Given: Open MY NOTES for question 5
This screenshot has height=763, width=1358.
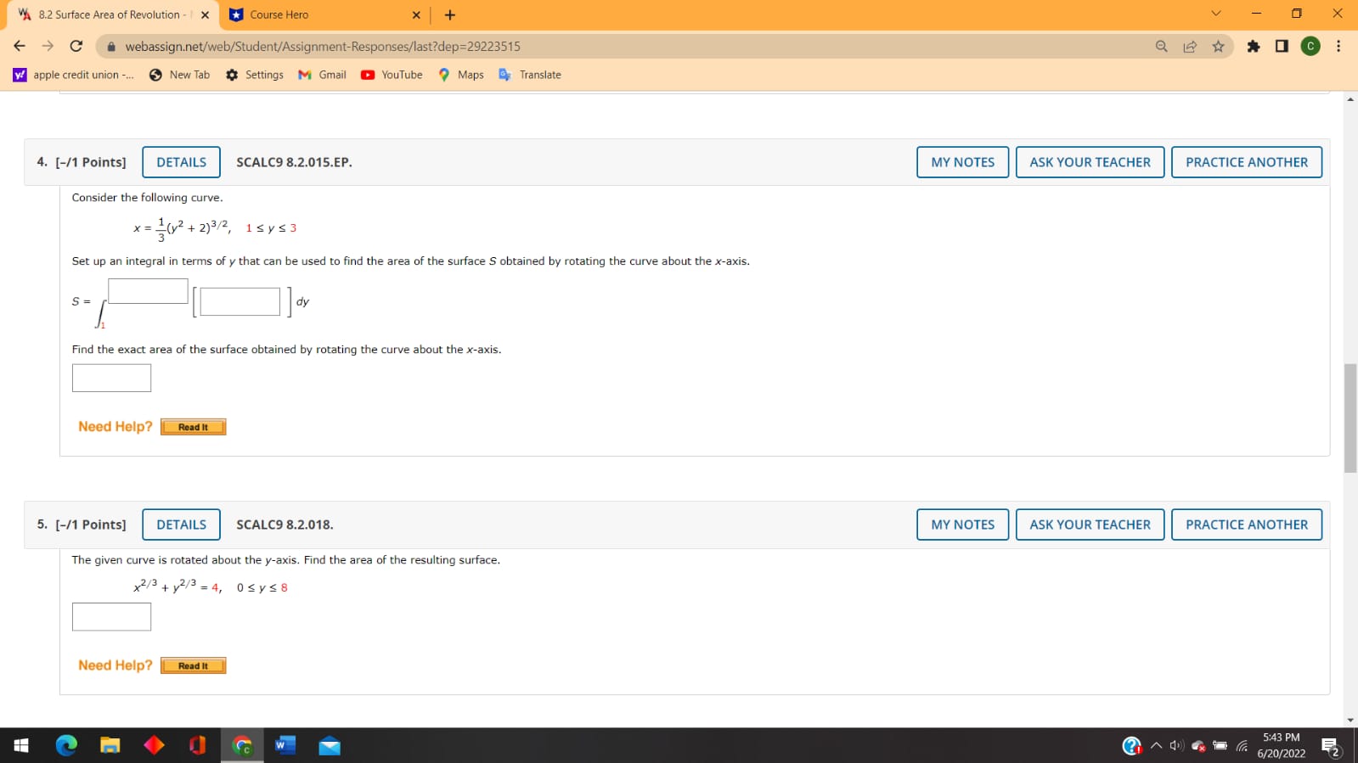Looking at the screenshot, I should point(962,525).
